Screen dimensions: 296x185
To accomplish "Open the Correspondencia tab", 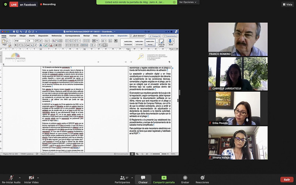I will click(73, 36).
